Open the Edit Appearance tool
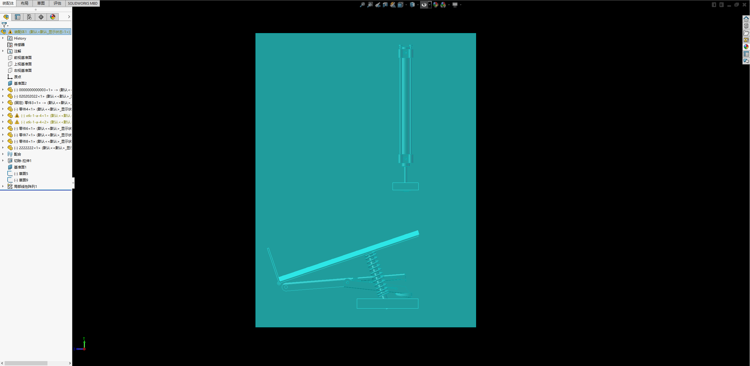Viewport: 750px width, 366px height. (436, 5)
